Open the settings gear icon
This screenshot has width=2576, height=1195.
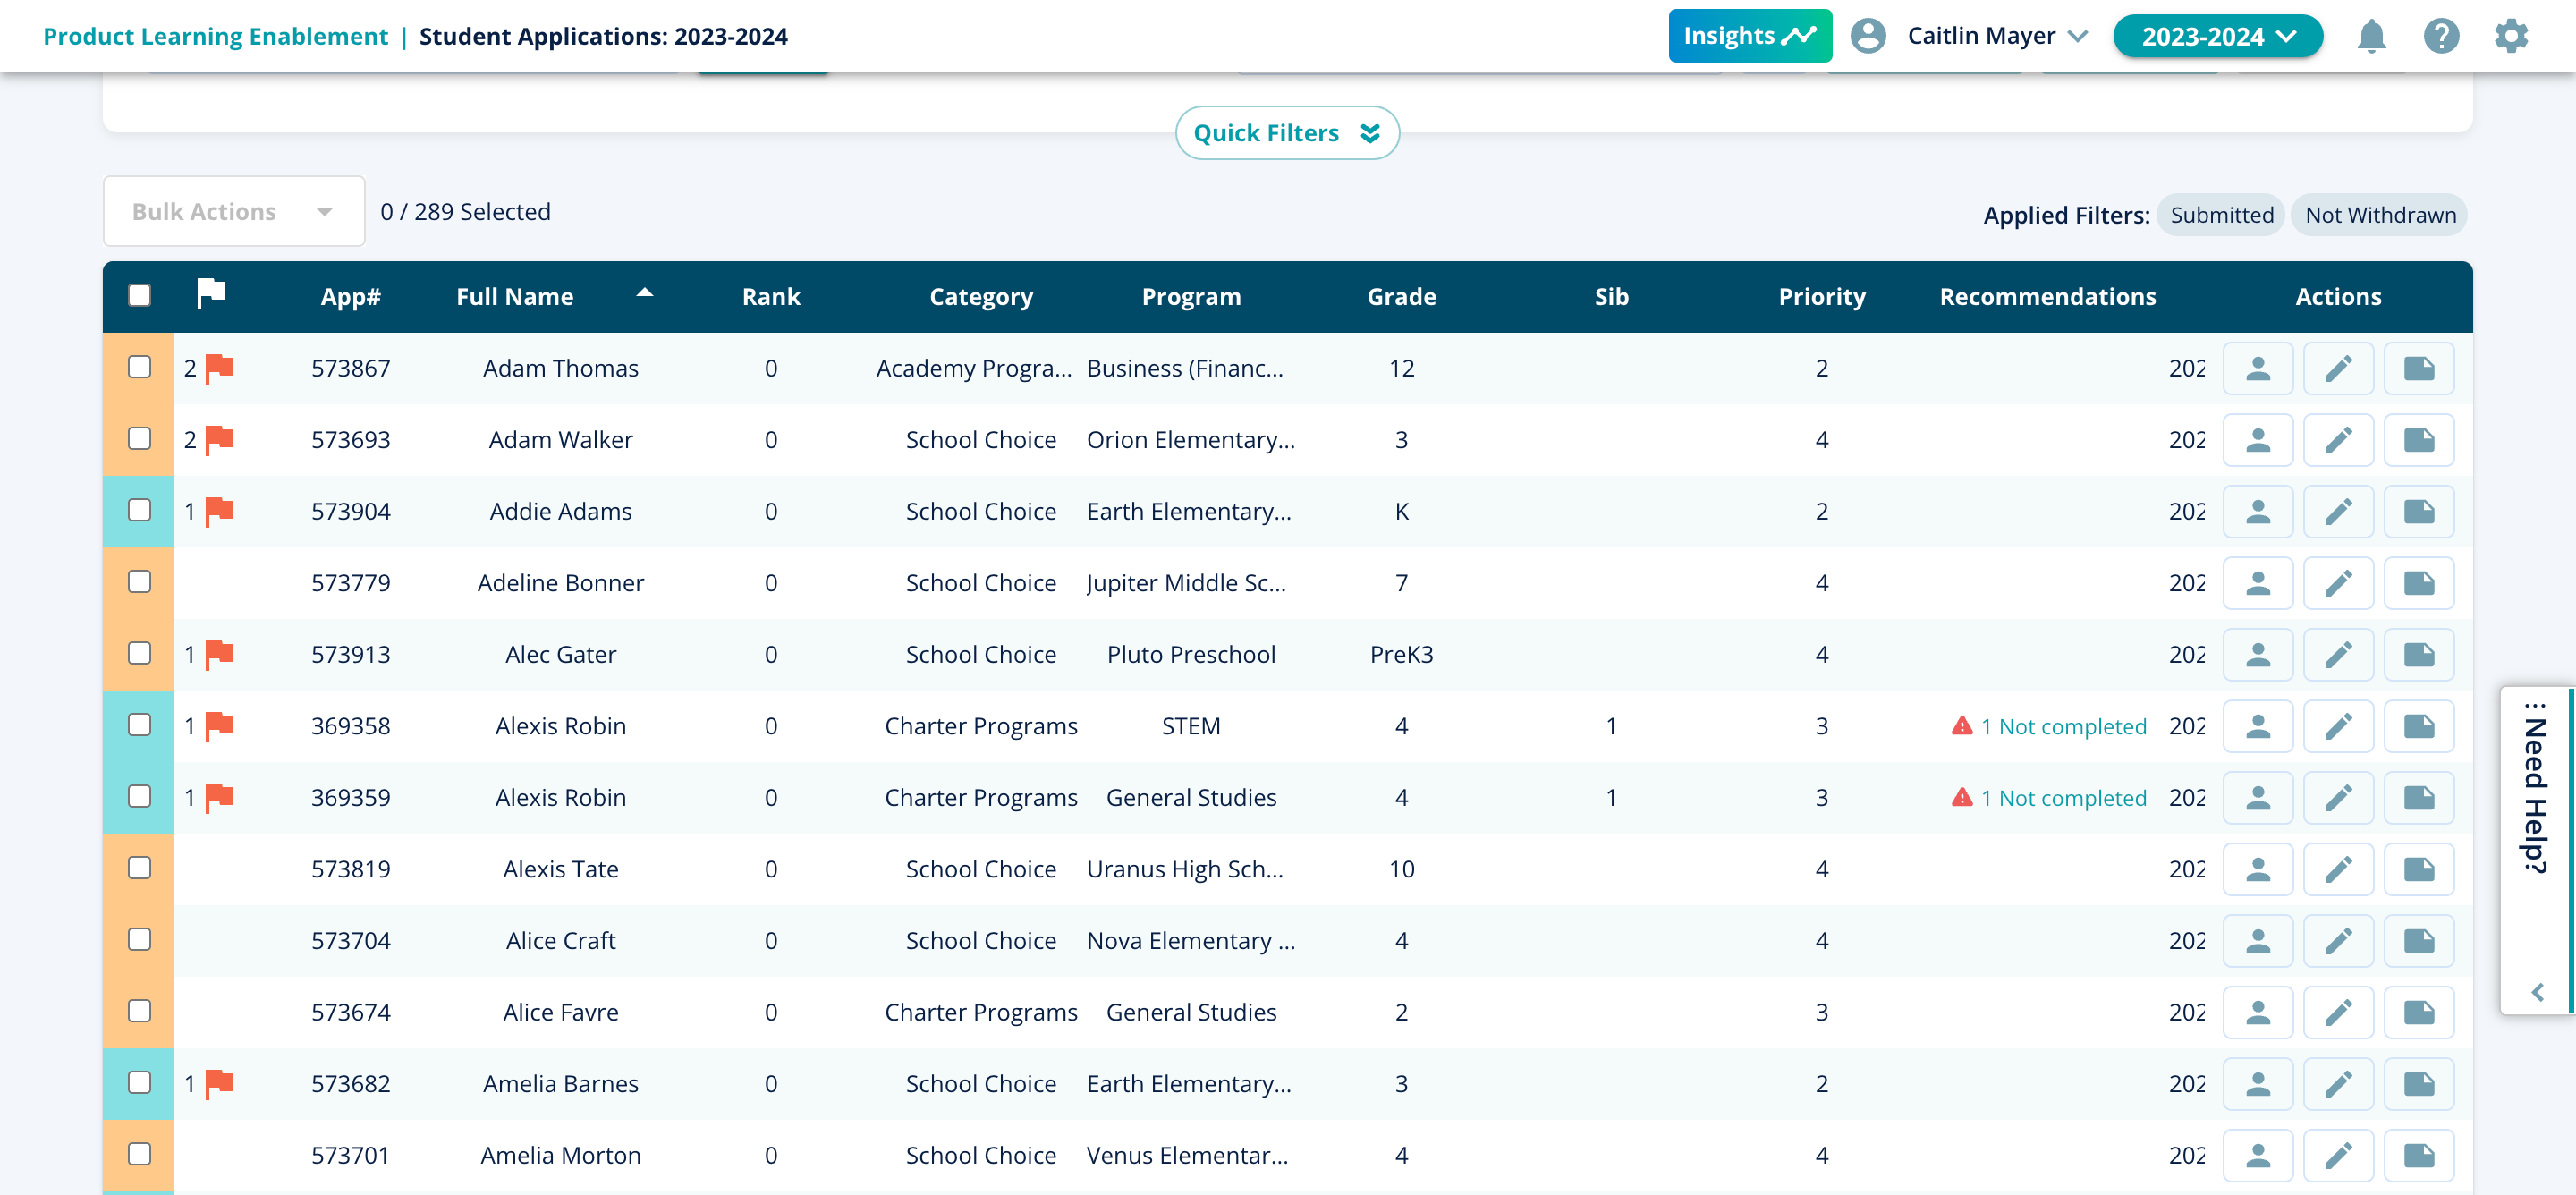[x=2510, y=37]
